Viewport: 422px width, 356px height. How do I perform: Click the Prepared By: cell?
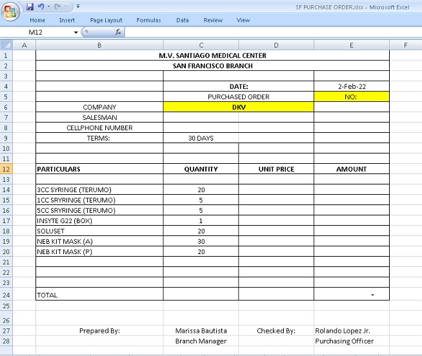(99, 330)
